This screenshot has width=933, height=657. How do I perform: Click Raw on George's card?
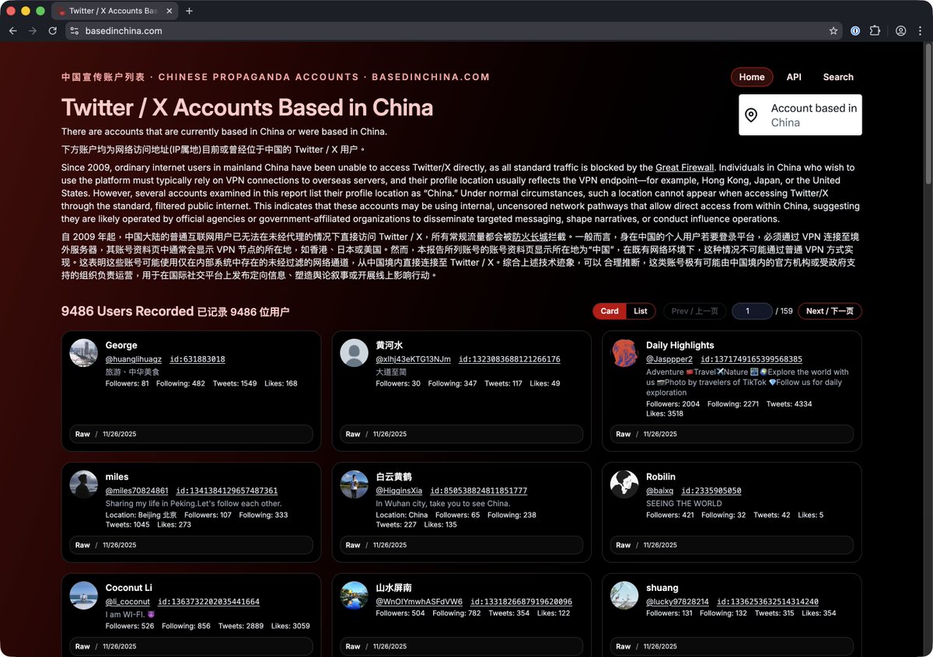pos(83,434)
